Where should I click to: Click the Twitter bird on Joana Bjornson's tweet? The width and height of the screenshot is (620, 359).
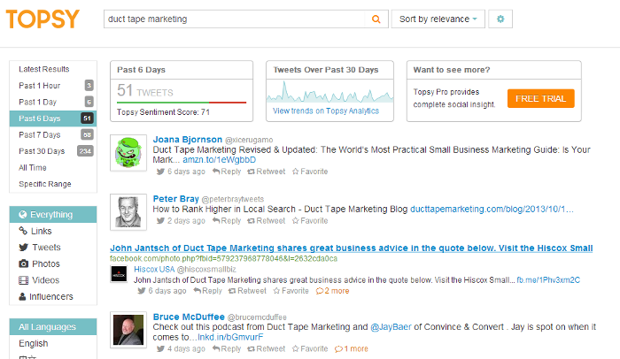pyautogui.click(x=160, y=172)
